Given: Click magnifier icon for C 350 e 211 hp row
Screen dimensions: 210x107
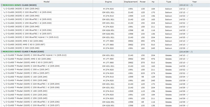Looking at the screenshot, I should tap(4, 70).
